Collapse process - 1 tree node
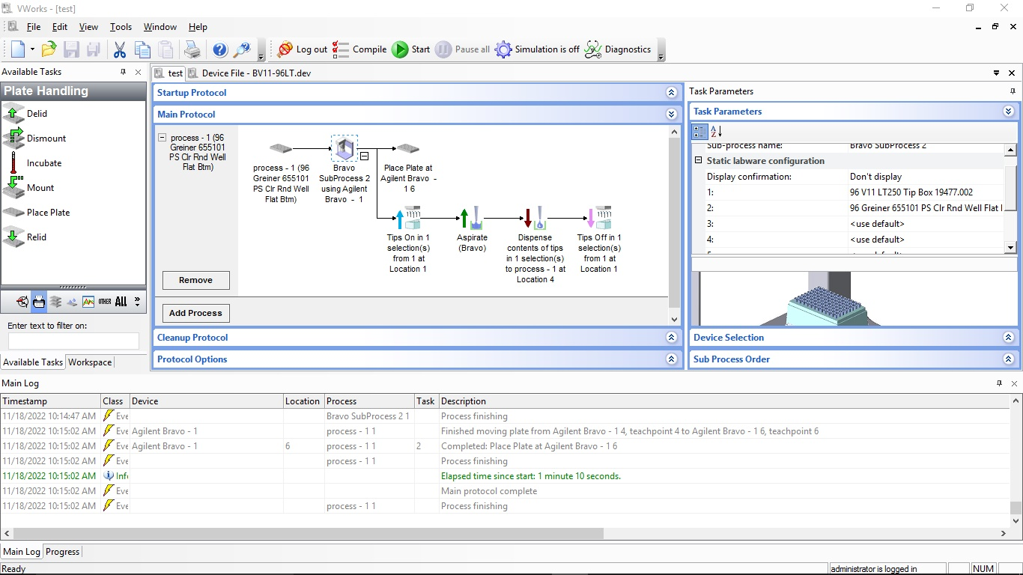Screen dimensions: 1023x575 pyautogui.click(x=163, y=138)
